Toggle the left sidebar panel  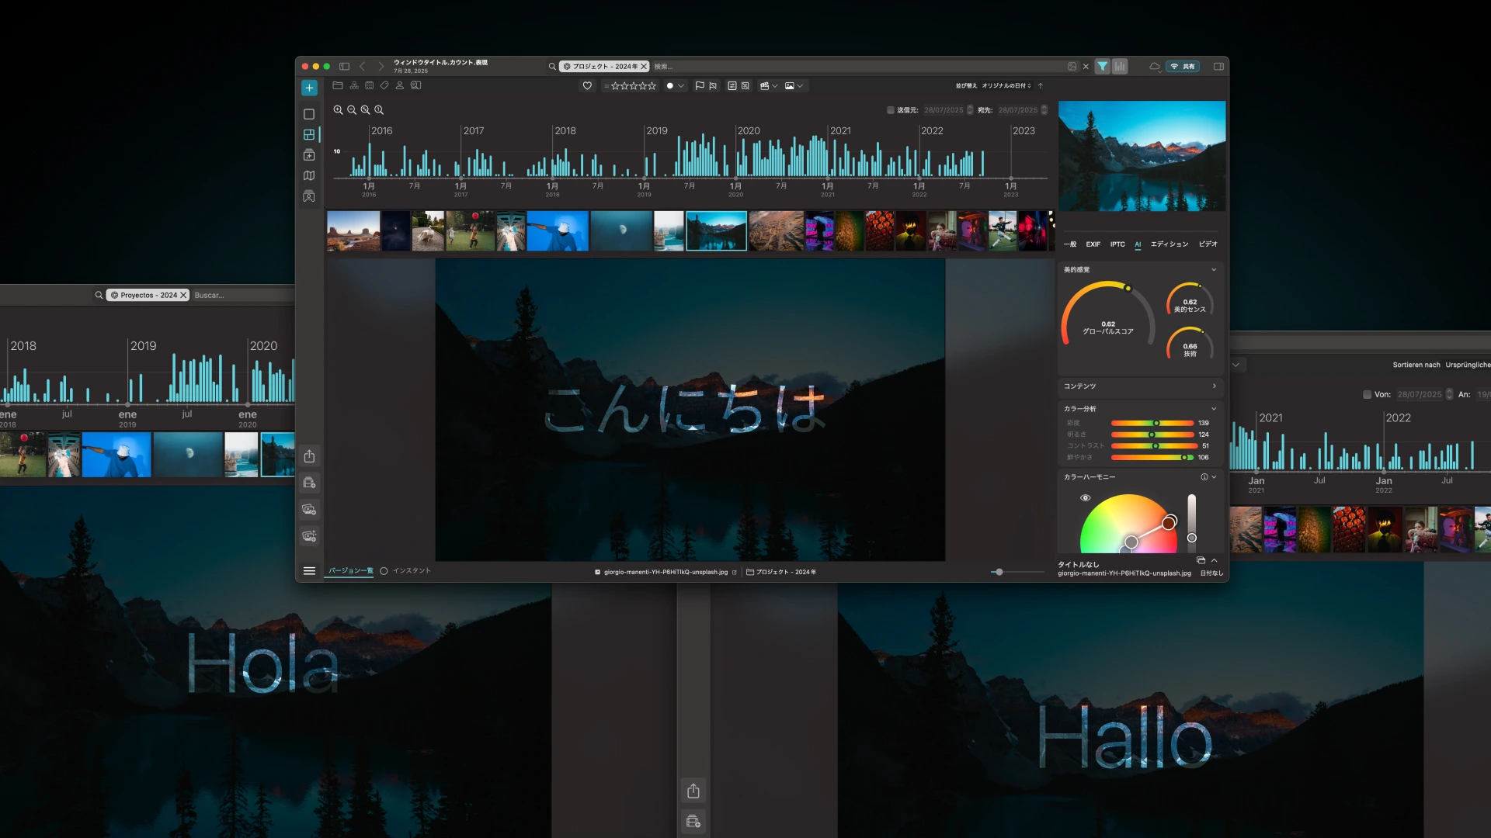tap(345, 67)
